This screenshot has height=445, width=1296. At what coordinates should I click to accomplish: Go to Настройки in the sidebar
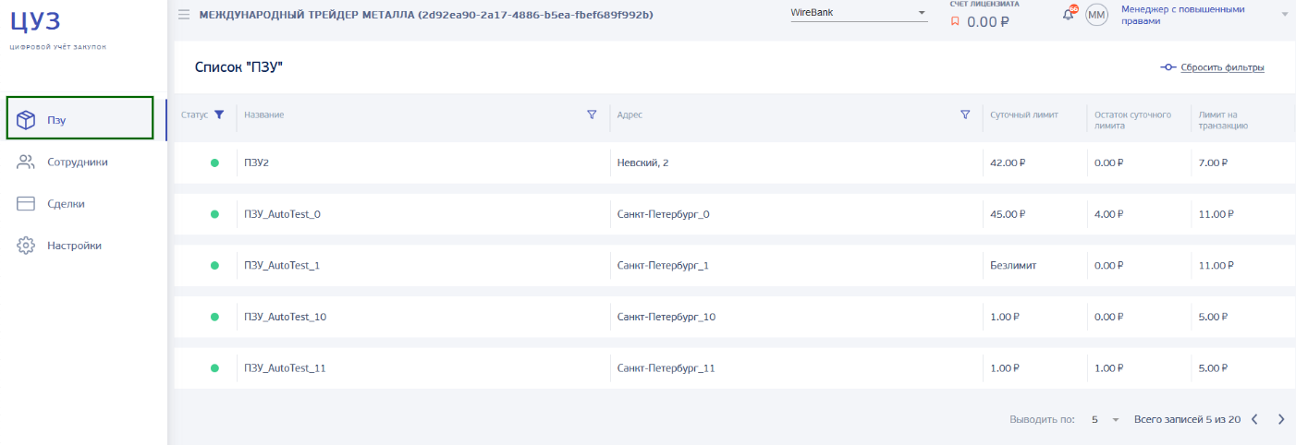click(74, 246)
